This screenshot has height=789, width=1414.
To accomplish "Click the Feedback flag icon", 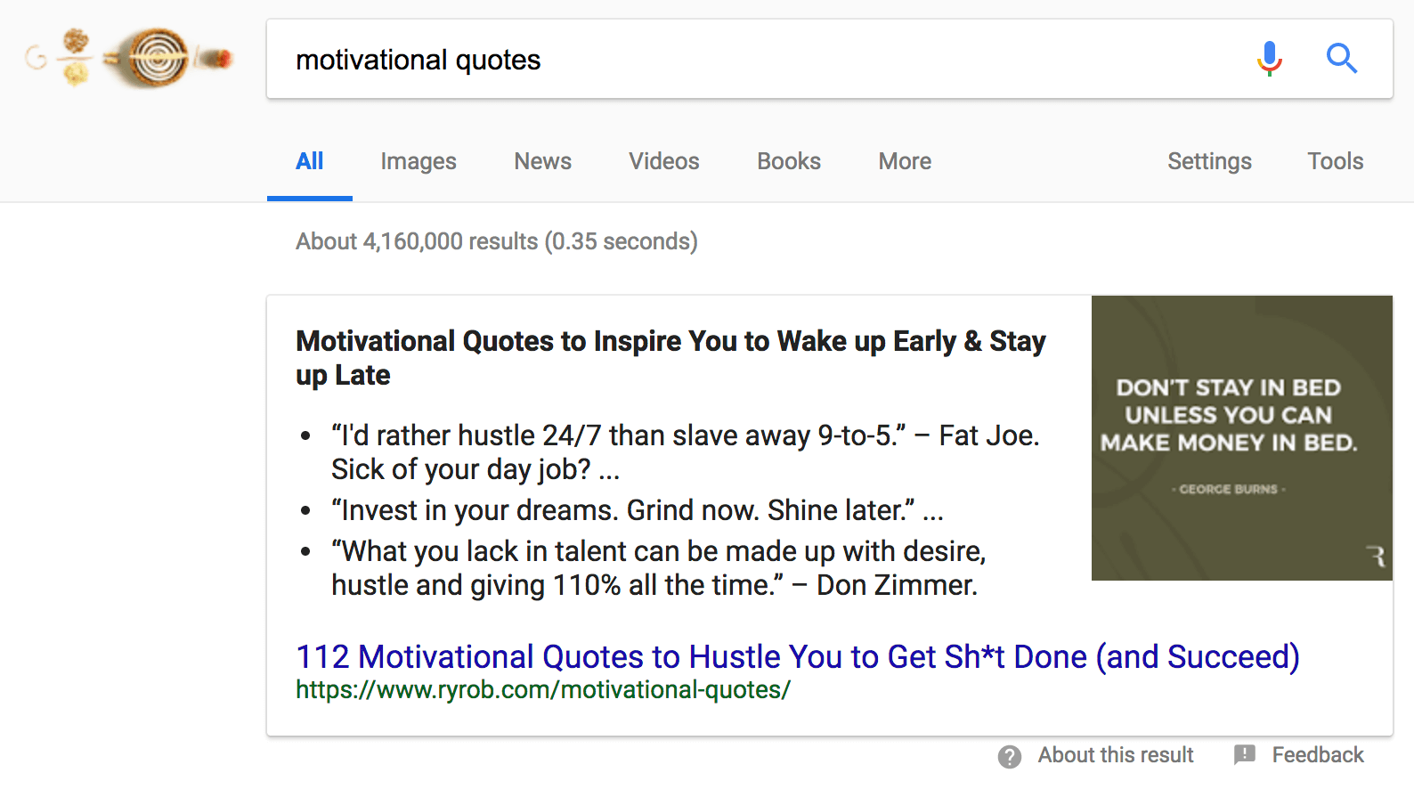I will (x=1245, y=755).
